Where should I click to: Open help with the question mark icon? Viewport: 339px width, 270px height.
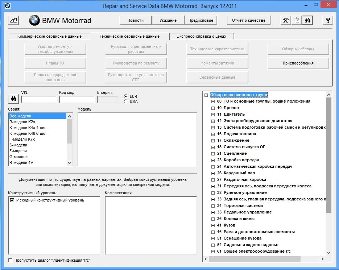[327, 20]
